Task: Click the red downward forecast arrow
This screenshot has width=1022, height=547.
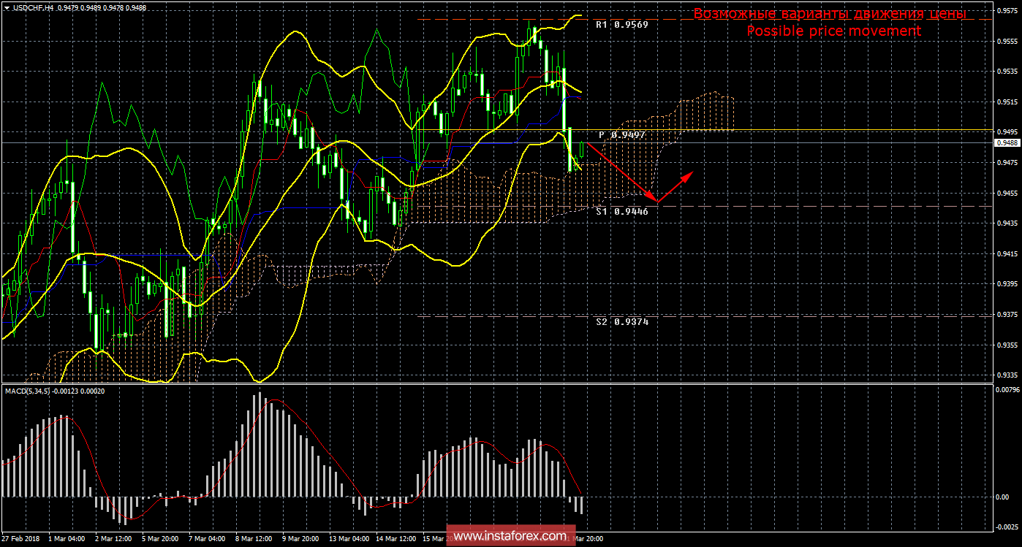Action: pyautogui.click(x=621, y=173)
